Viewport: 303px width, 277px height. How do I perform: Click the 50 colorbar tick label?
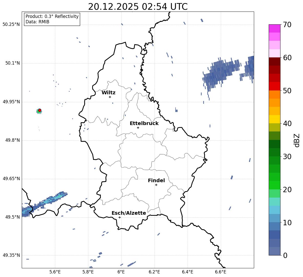(287, 91)
